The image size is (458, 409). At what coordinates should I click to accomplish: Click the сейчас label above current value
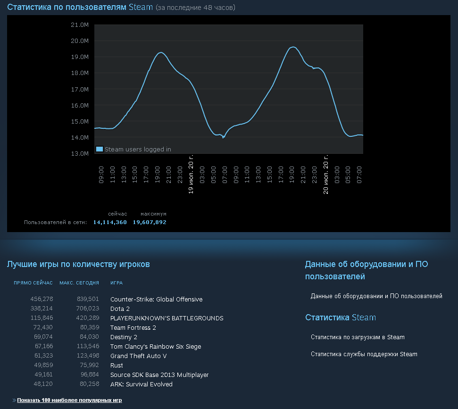click(x=117, y=214)
